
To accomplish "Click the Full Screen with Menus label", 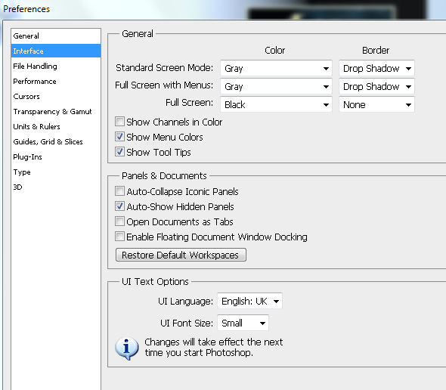I will click(164, 85).
